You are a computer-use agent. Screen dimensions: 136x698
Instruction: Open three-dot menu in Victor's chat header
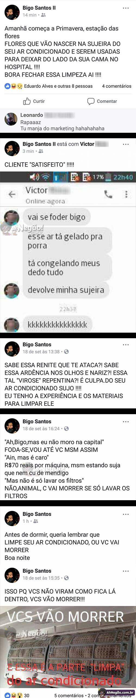126,194
